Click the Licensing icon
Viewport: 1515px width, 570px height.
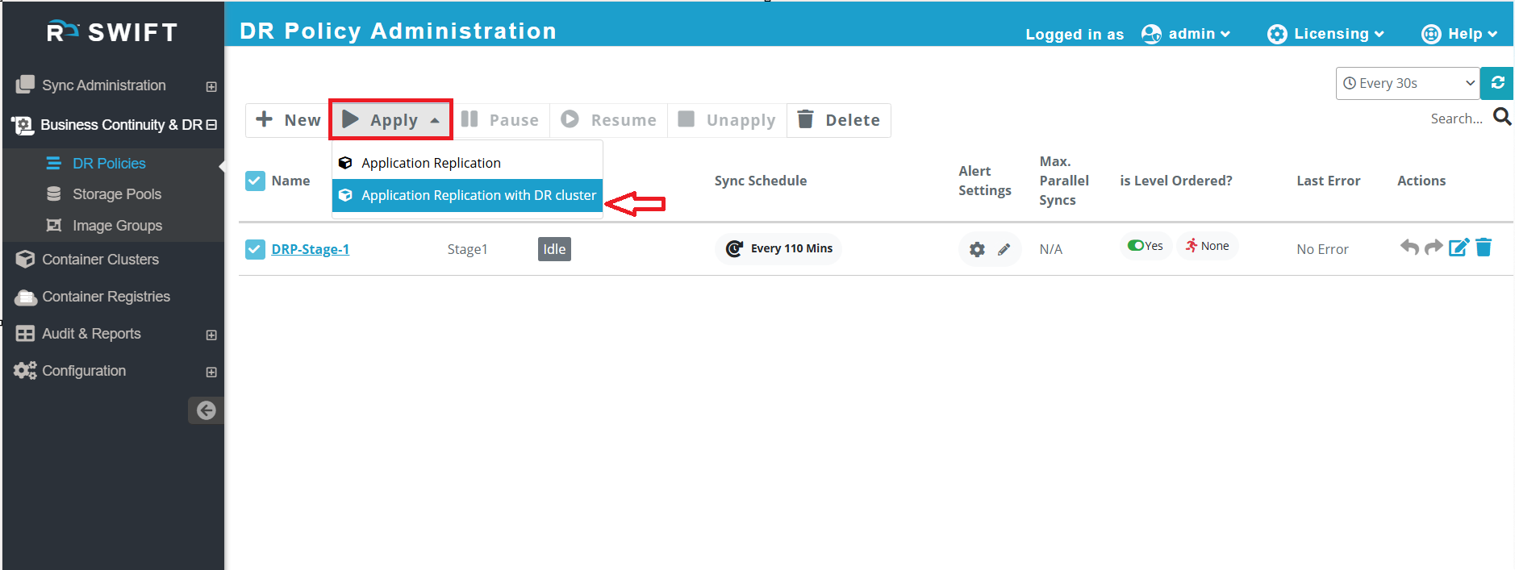click(x=1277, y=34)
